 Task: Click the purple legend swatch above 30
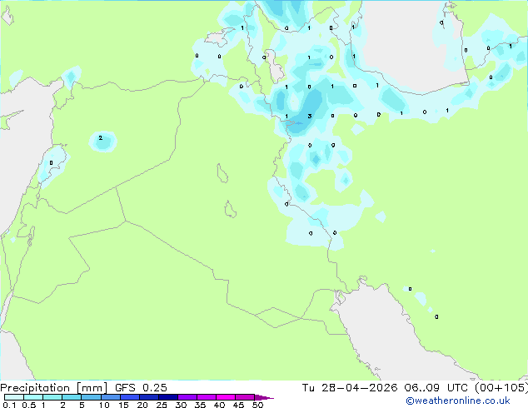[x=187, y=397]
